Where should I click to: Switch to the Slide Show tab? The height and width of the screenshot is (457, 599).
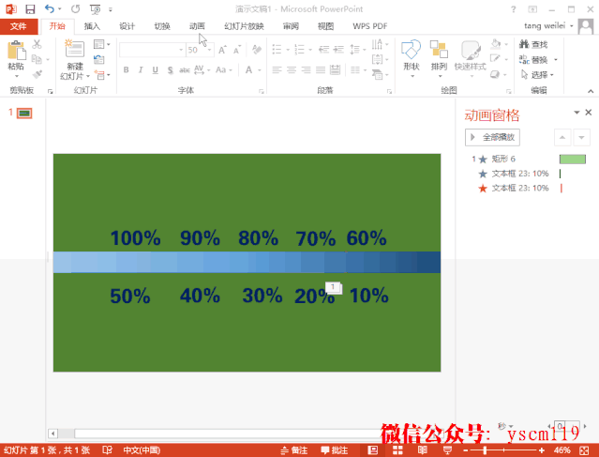pos(244,26)
